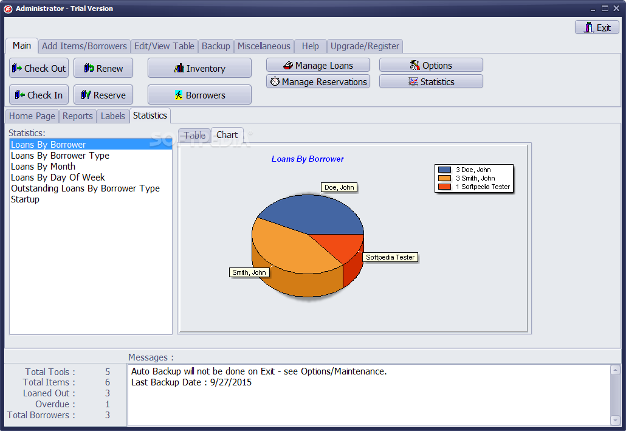
Task: Click the Doe, John chart label
Action: point(339,187)
